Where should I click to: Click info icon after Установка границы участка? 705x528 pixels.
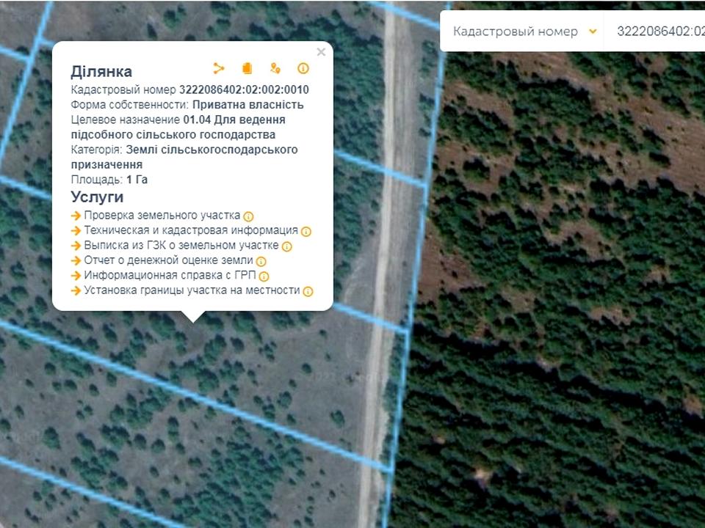tap(308, 291)
